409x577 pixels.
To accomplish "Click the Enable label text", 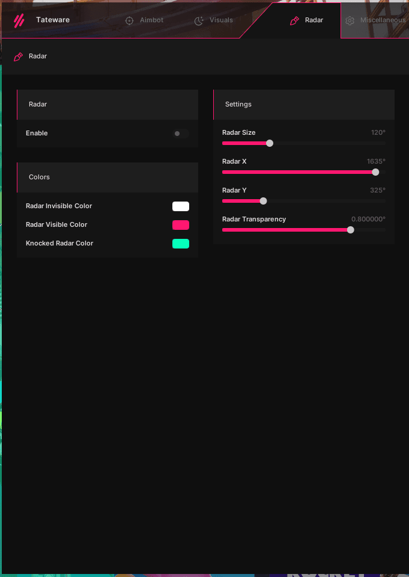I will click(x=37, y=133).
